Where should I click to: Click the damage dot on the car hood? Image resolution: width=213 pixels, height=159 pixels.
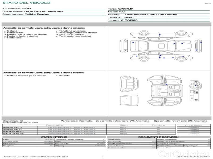click(x=182, y=43)
